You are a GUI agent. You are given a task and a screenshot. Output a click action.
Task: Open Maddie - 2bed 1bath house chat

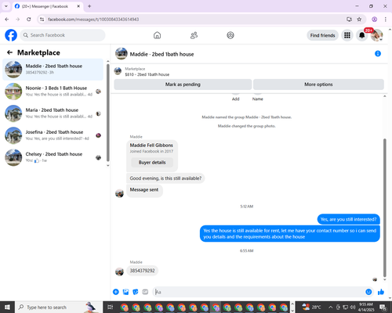[53, 70]
